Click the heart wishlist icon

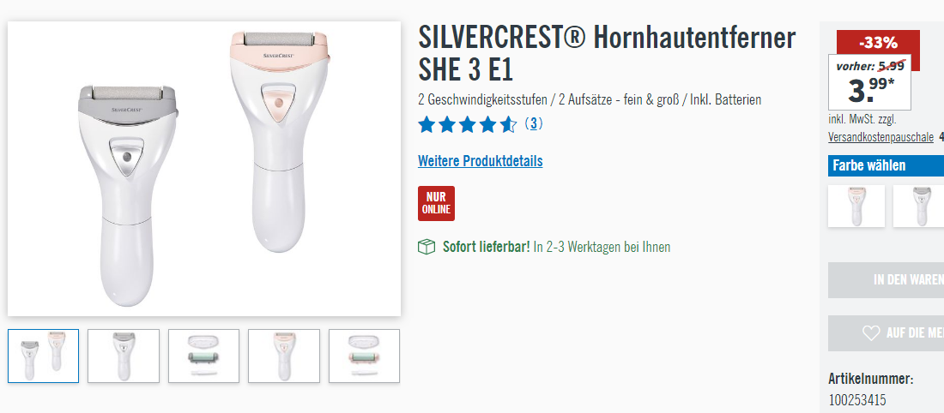click(x=870, y=333)
